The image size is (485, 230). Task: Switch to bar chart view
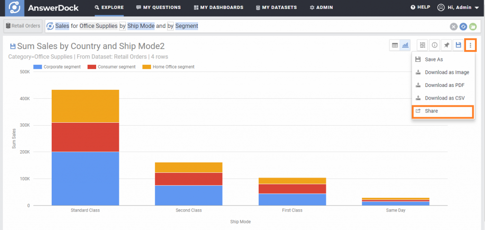405,45
